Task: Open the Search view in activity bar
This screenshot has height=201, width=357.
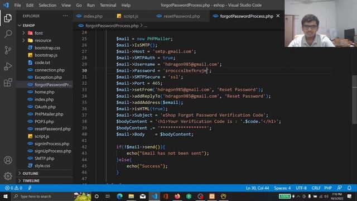Action: tap(8, 34)
